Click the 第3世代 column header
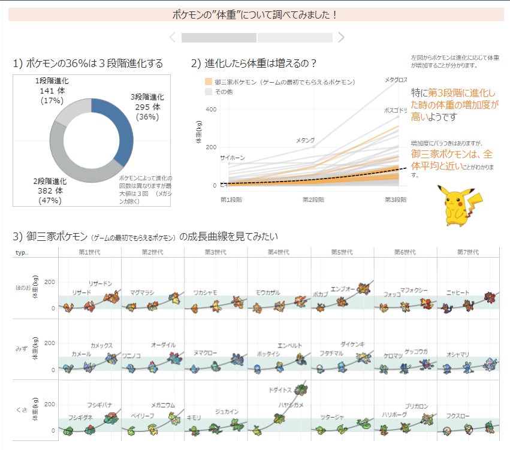 (216, 252)
